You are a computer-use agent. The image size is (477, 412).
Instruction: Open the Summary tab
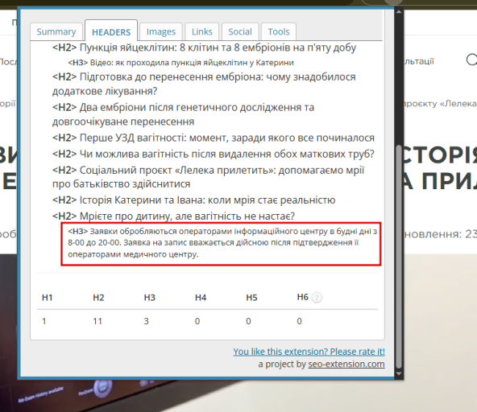pos(56,31)
